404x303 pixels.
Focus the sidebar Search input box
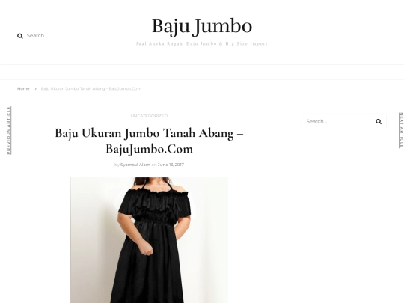pos(338,121)
